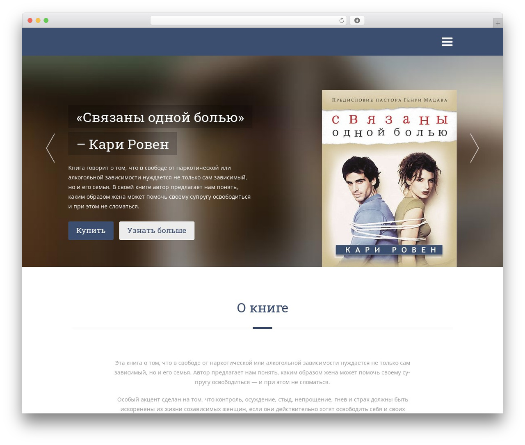Screen dimensions: 525x445
Task: Click the slide description starting «Книга говорит о том»
Action: [160, 187]
